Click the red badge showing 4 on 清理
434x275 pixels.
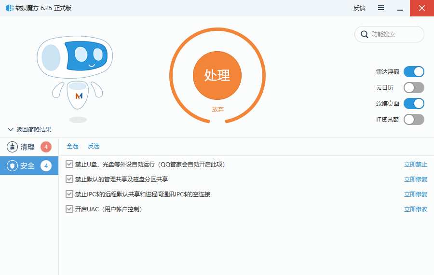click(46, 147)
